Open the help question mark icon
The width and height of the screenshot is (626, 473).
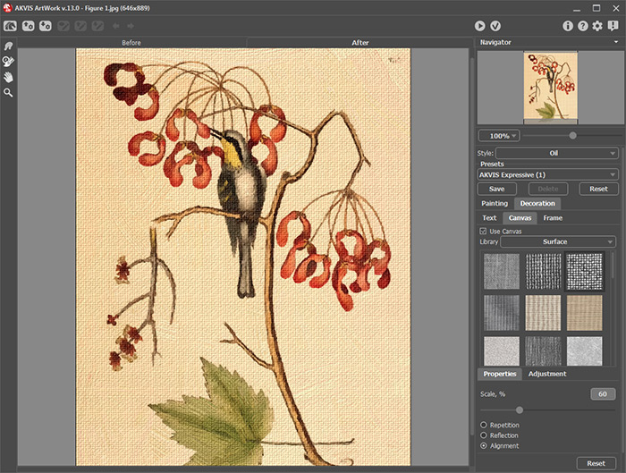tap(582, 26)
